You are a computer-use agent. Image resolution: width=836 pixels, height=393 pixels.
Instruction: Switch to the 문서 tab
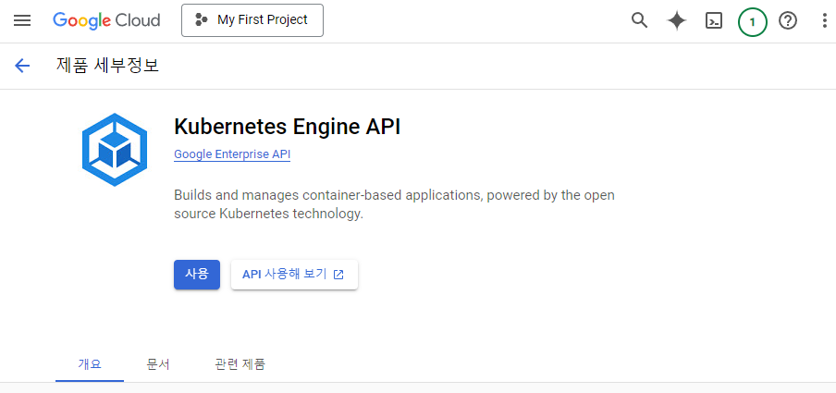(158, 364)
